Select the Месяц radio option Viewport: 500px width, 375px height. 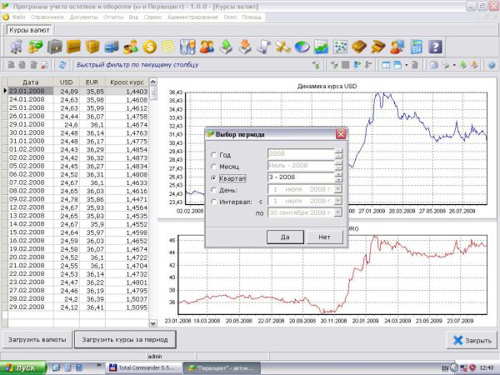[213, 167]
